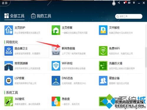
Task: Click the share icon in title bar
Action: [119, 3]
